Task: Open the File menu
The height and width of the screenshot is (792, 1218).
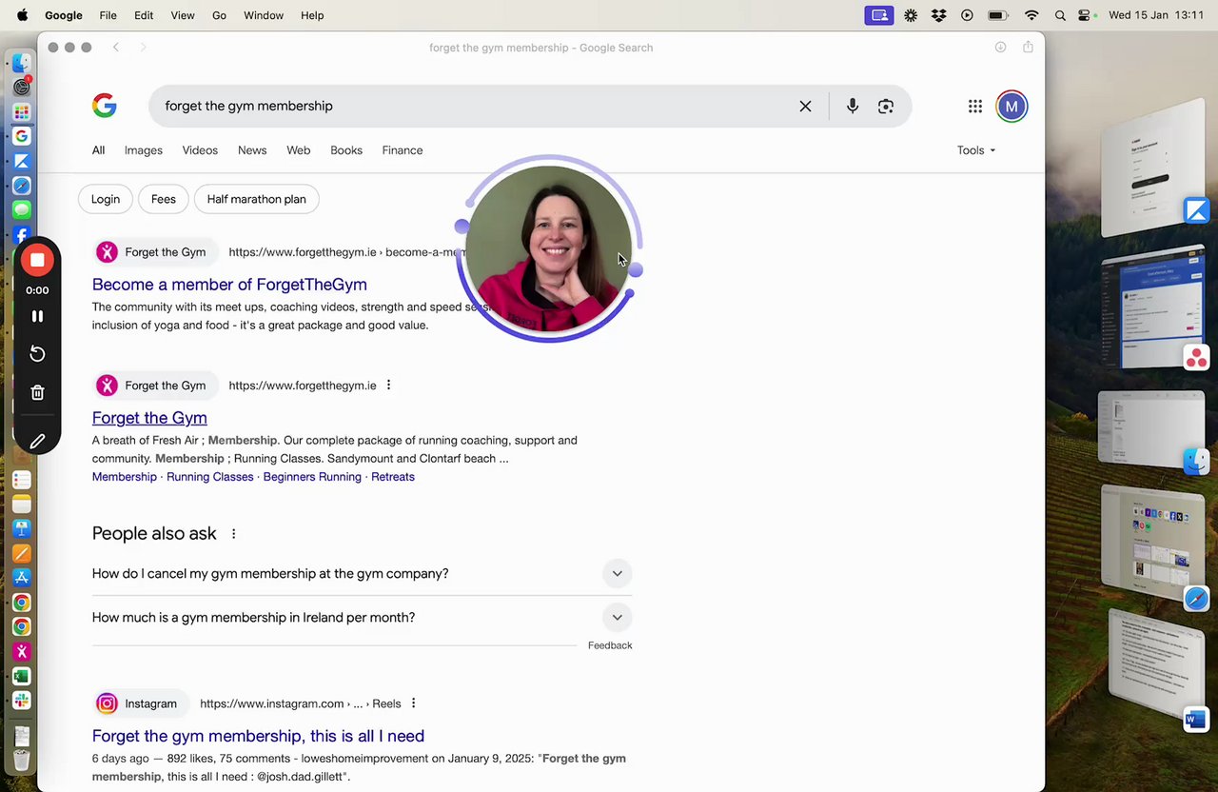Action: coord(108,15)
